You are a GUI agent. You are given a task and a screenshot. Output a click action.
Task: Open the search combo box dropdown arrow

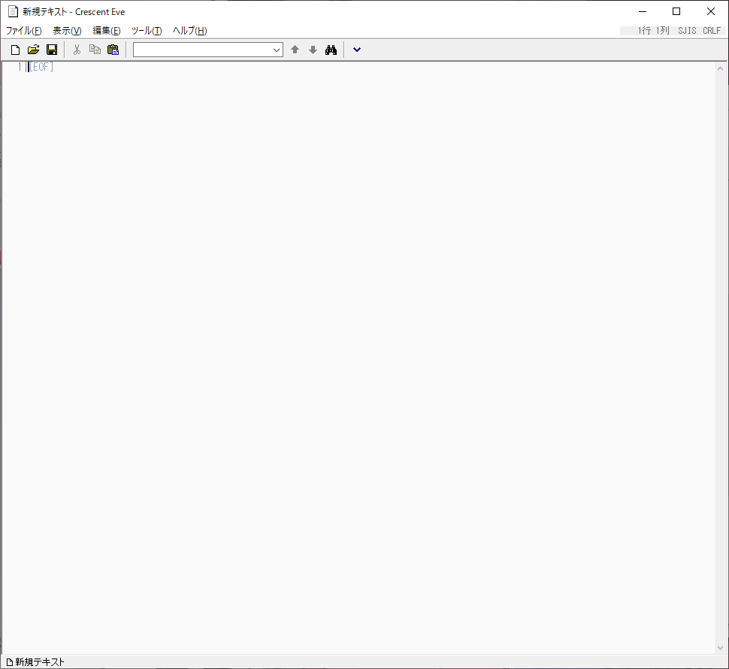coord(276,50)
